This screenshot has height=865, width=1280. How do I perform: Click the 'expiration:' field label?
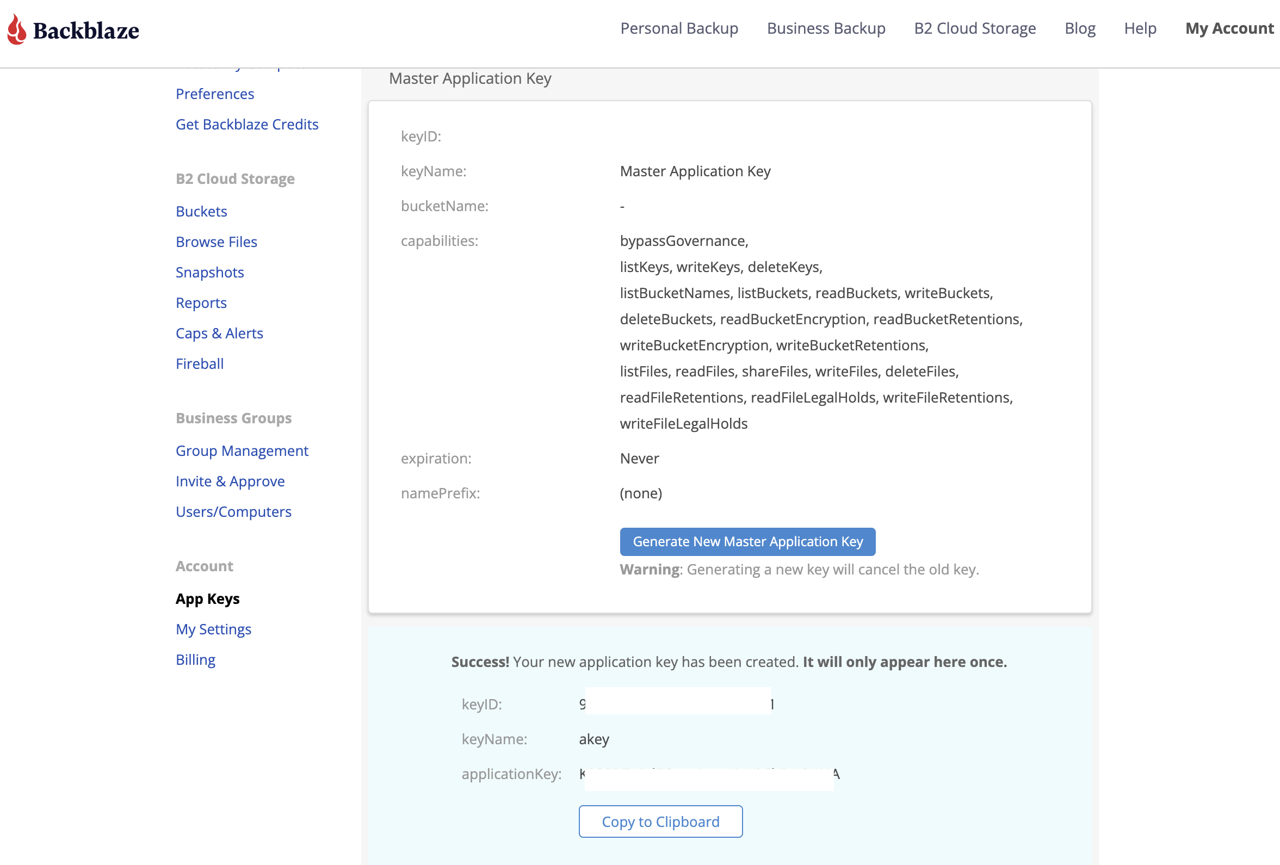click(x=436, y=459)
